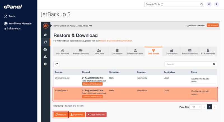Switch to the Home Directory tab
Image resolution: width=224 pixels, height=122 pixels.
pos(81,52)
